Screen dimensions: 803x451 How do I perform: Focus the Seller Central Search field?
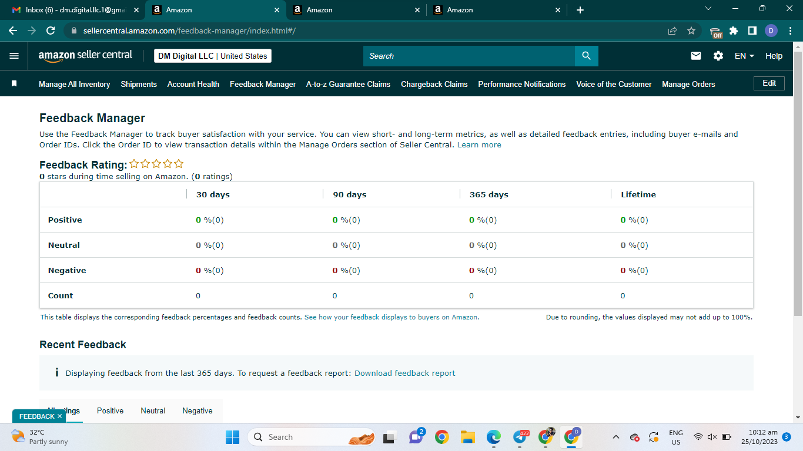click(x=469, y=56)
